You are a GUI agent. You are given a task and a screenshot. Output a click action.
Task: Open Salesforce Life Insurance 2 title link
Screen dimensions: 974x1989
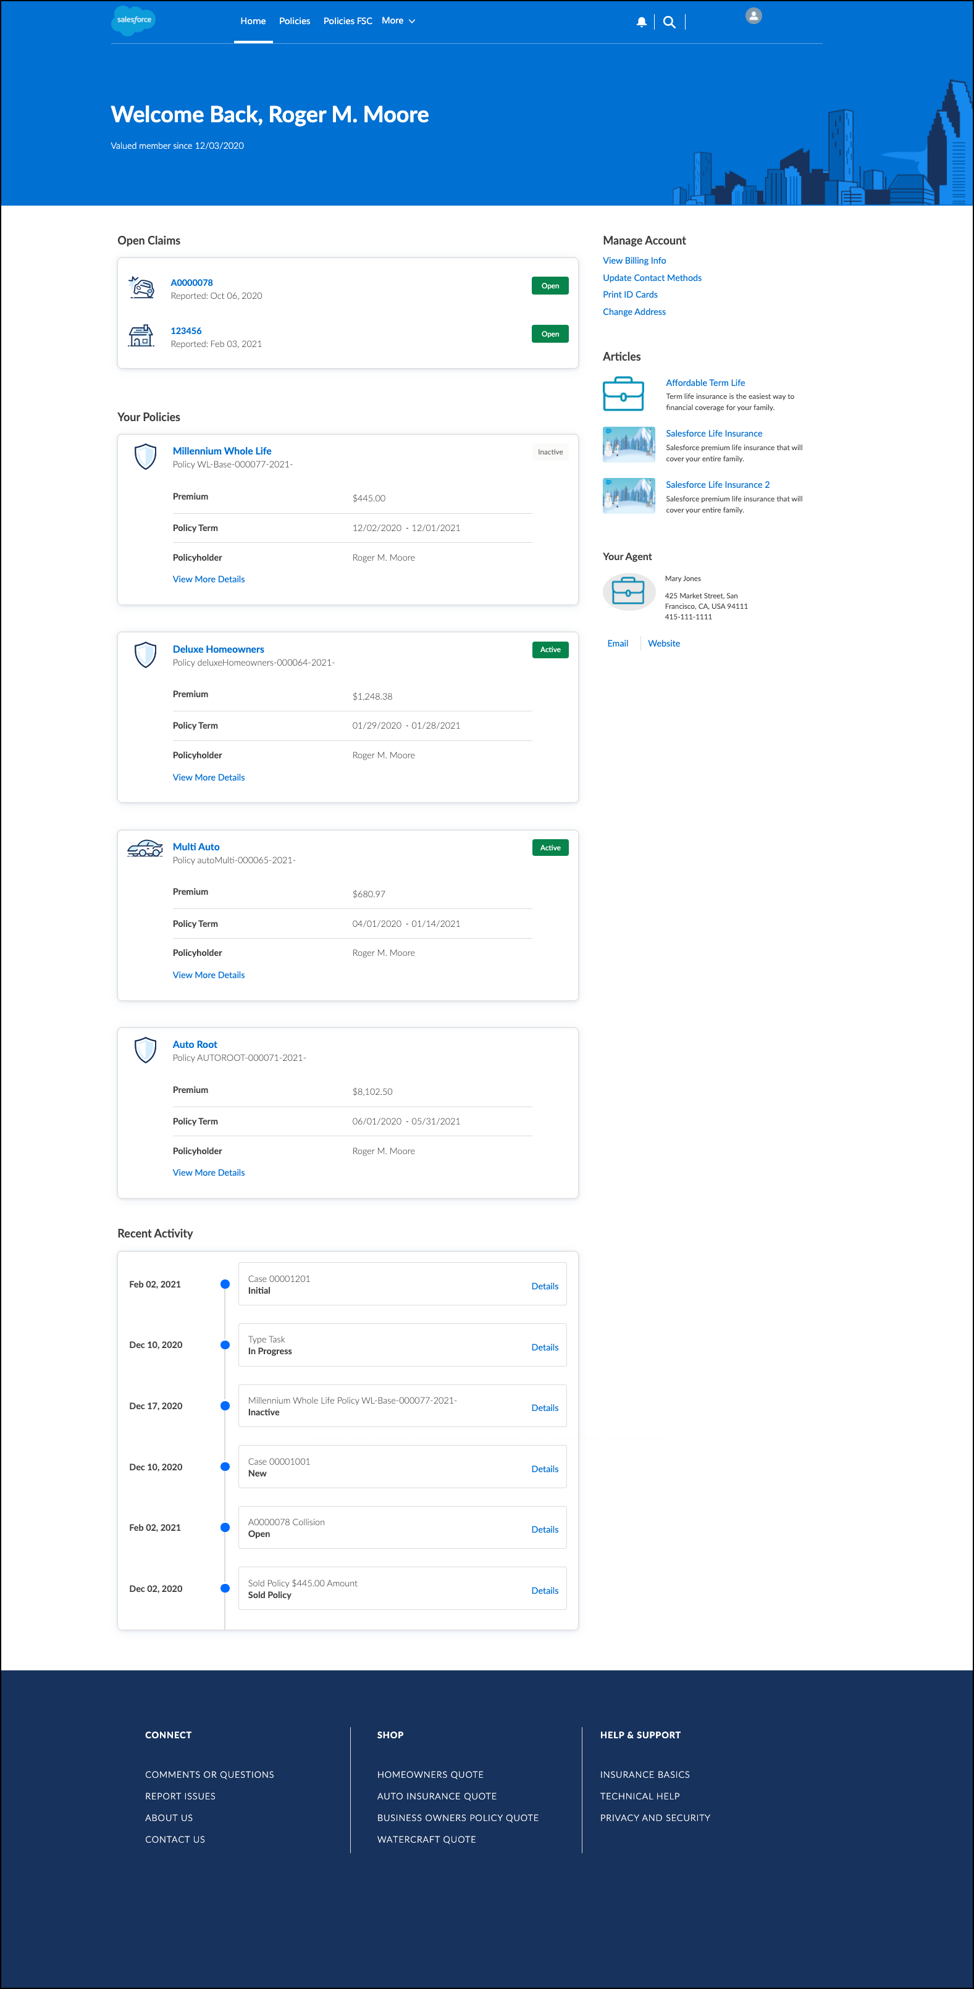[x=718, y=485]
